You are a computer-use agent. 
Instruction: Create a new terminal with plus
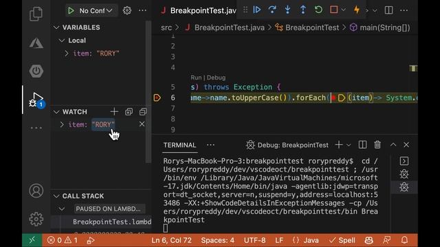[x=339, y=145]
